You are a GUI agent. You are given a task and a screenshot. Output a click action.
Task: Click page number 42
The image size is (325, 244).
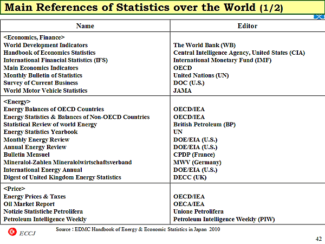pyautogui.click(x=319, y=239)
